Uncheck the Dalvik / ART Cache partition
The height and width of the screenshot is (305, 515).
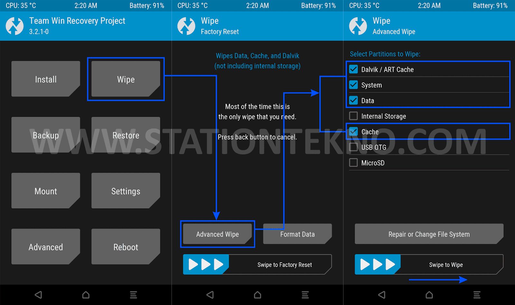[353, 69]
